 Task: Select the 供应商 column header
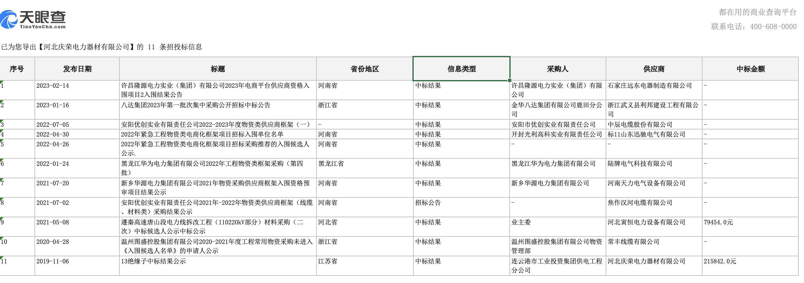[654, 69]
